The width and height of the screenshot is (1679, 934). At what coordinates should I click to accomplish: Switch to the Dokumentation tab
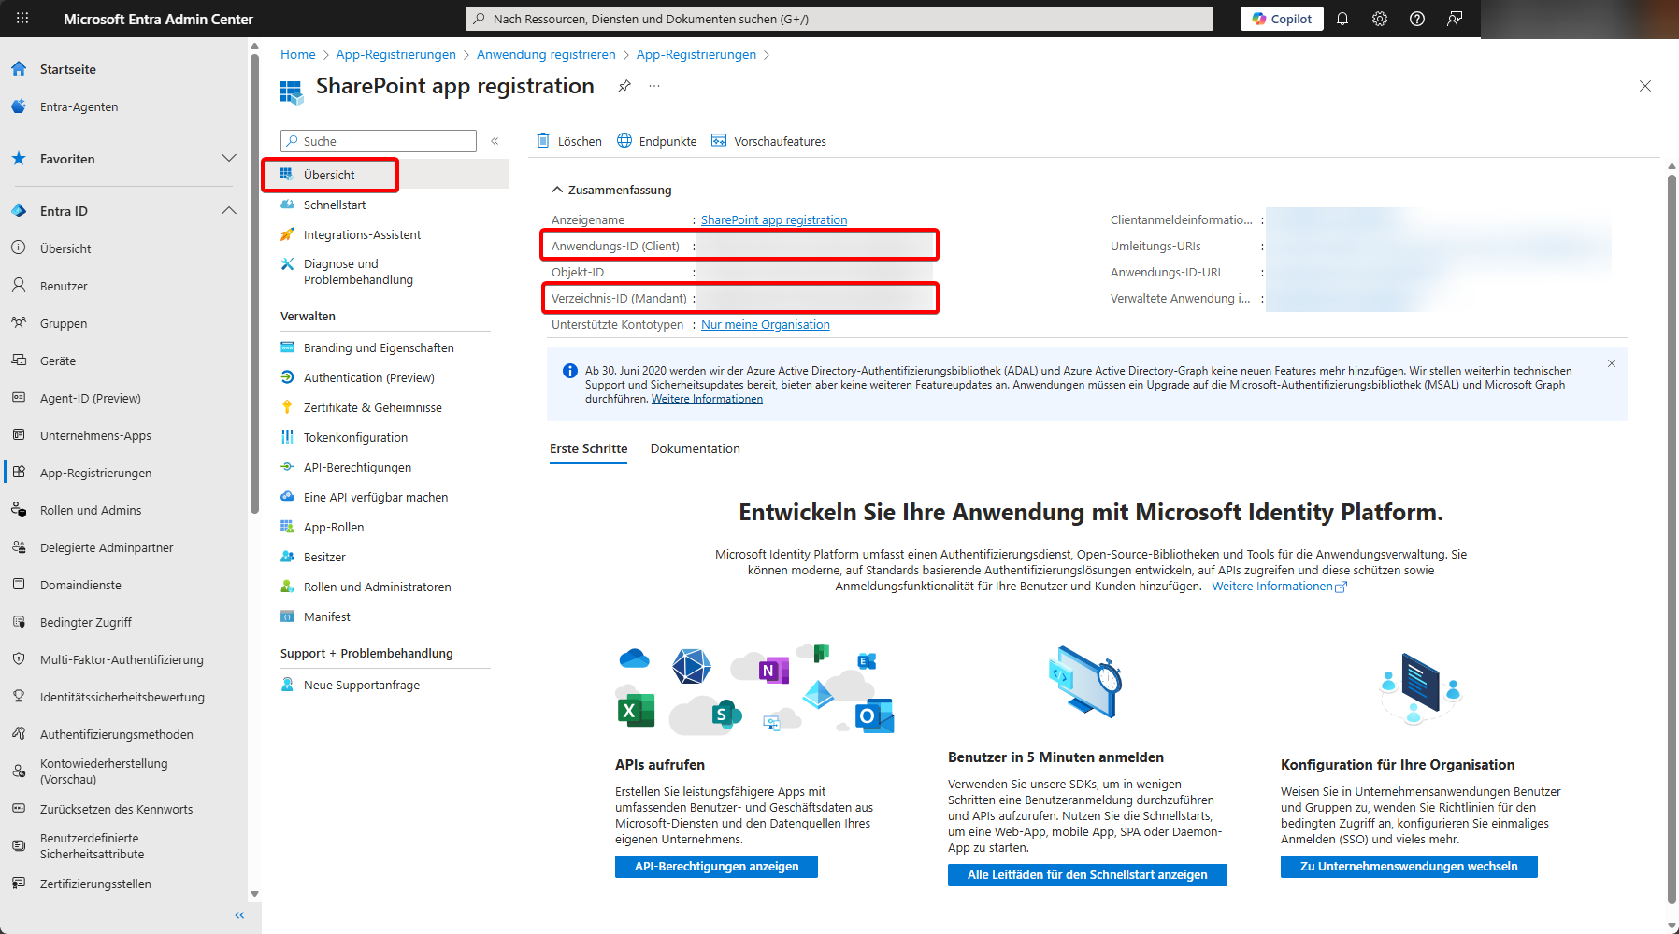pyautogui.click(x=695, y=448)
